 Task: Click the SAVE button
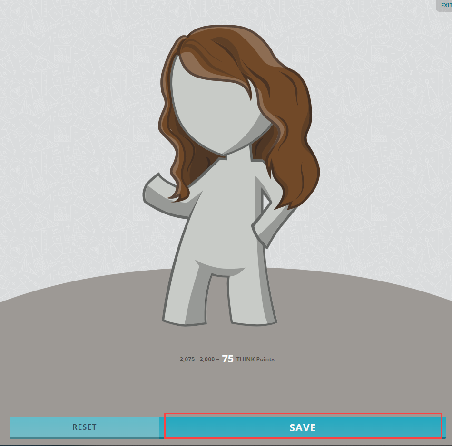point(303,427)
